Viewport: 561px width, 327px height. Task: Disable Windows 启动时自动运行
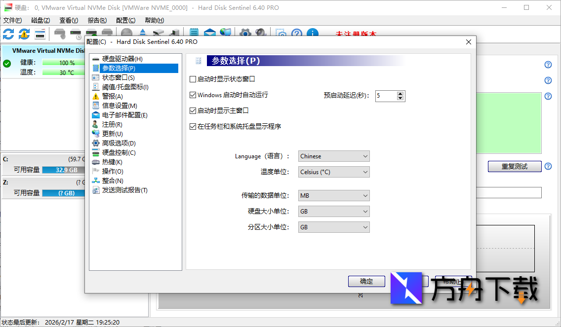click(193, 96)
